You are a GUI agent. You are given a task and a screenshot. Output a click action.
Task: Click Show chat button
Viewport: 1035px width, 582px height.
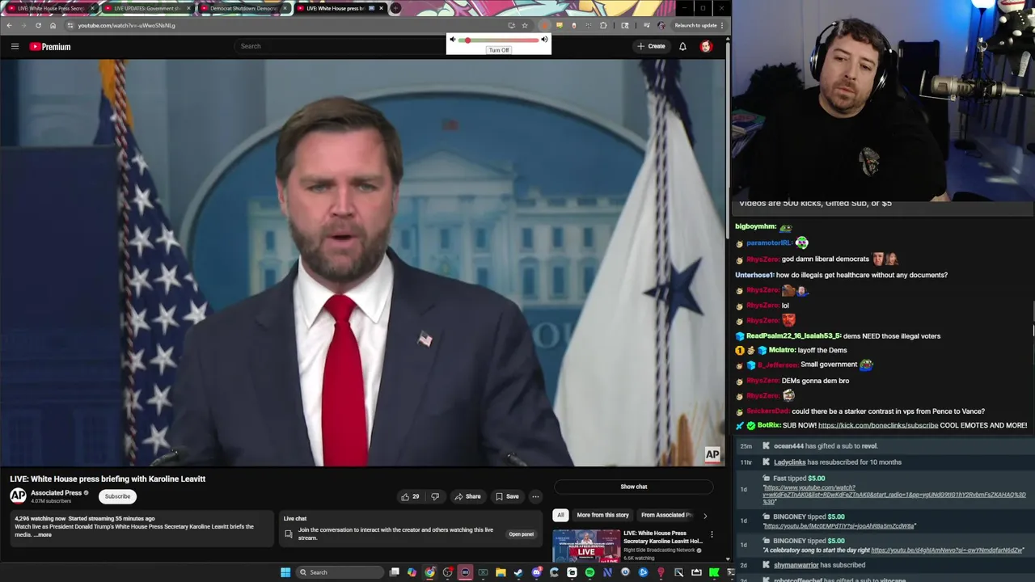pyautogui.click(x=634, y=487)
